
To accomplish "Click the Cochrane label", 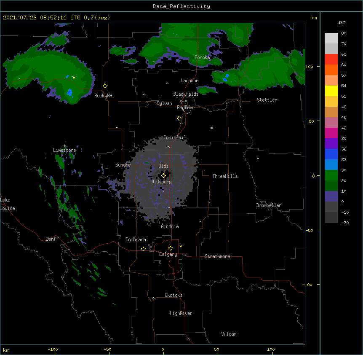I will pos(136,239).
